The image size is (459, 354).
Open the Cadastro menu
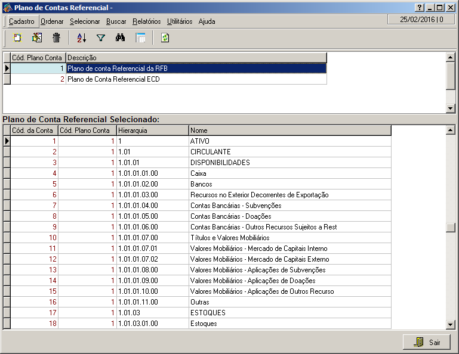[21, 21]
